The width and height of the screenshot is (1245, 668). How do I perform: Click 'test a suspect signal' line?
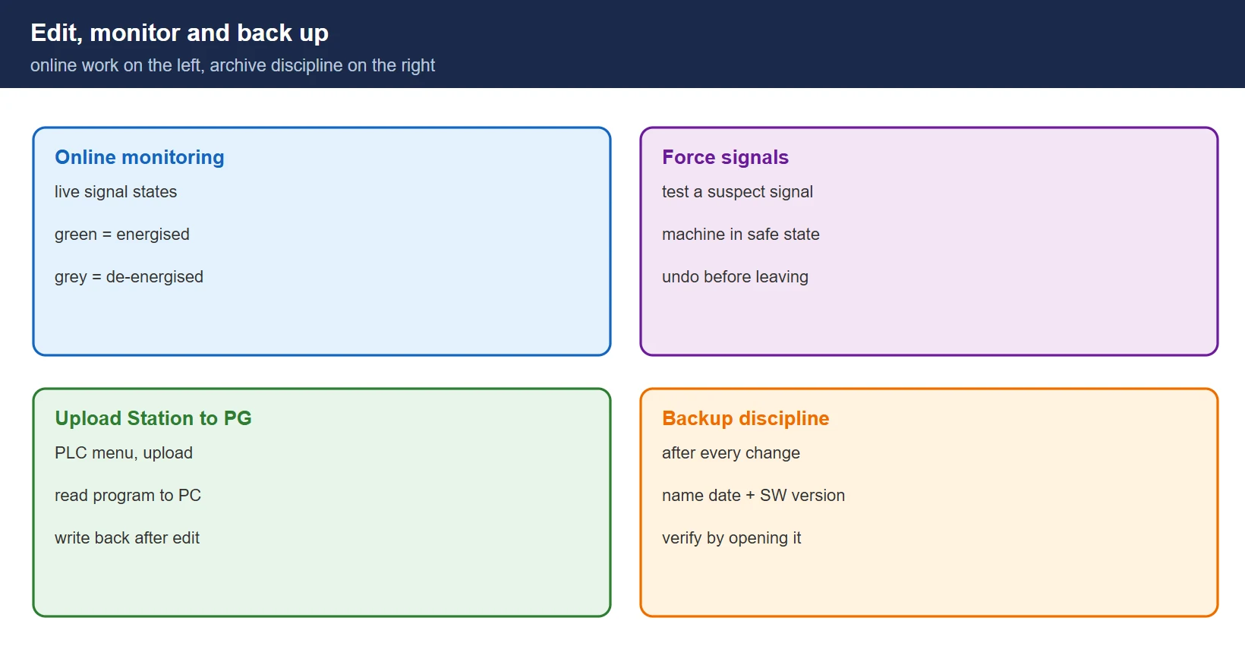click(x=737, y=192)
